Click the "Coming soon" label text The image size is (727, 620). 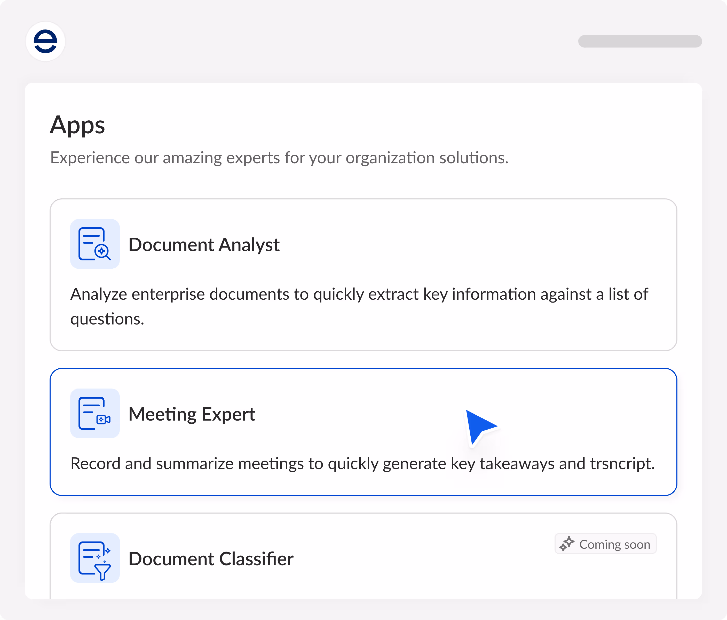pyautogui.click(x=614, y=545)
